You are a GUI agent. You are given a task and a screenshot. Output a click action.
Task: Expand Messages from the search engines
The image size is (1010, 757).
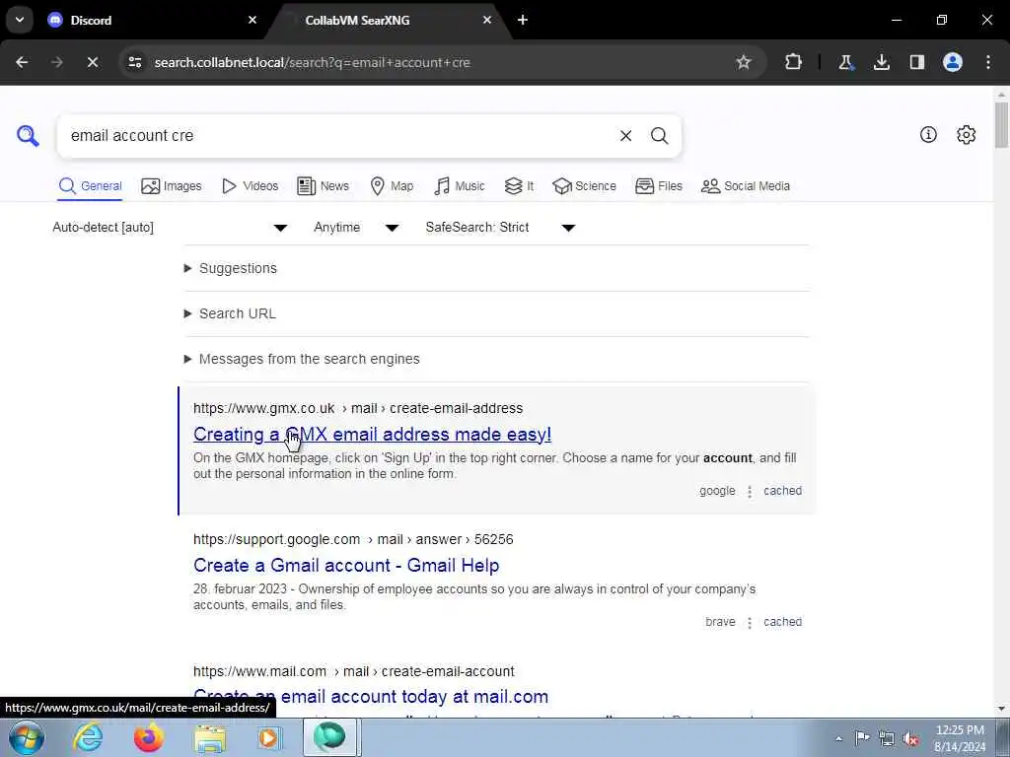pyautogui.click(x=302, y=359)
